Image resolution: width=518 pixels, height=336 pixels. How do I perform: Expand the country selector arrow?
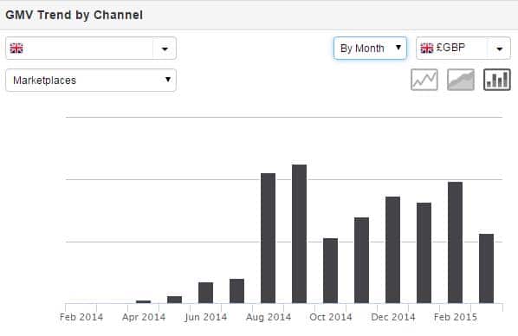pyautogui.click(x=165, y=48)
